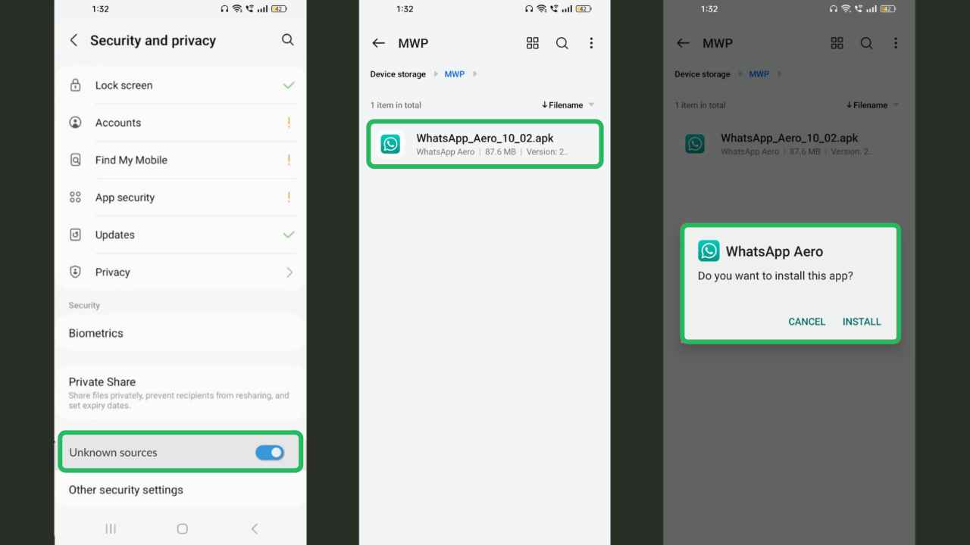Tap the back navigation button at bottom
Viewport: 970px width, 545px height.
pos(254,529)
